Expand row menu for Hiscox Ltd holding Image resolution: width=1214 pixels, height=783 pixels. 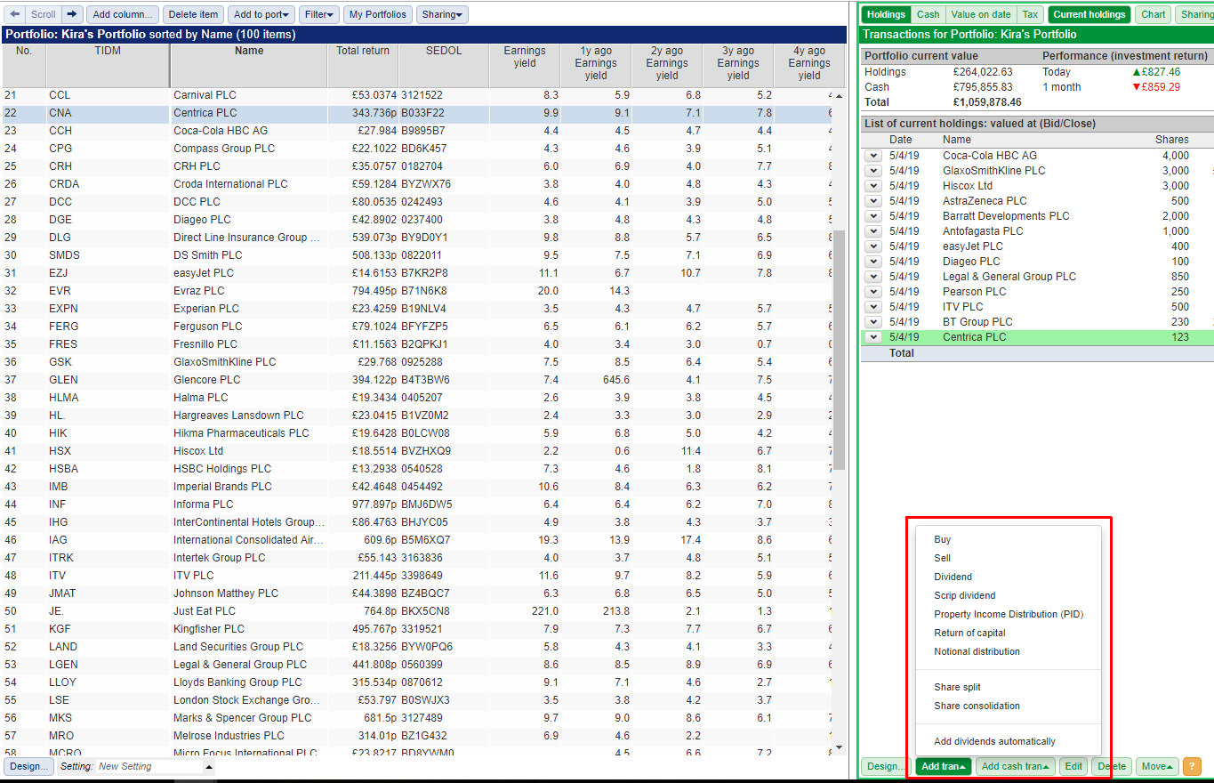[x=873, y=186]
